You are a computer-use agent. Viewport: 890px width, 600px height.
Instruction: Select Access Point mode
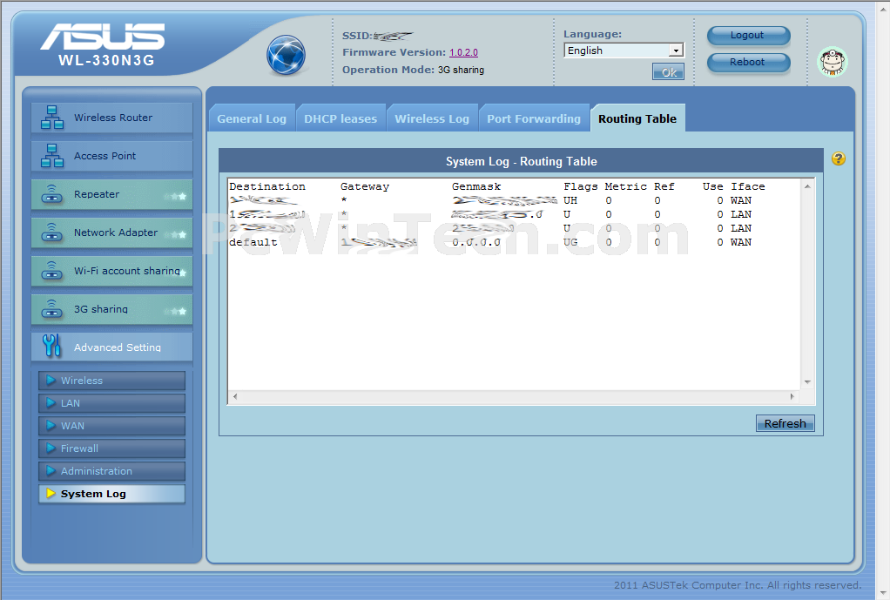click(111, 156)
